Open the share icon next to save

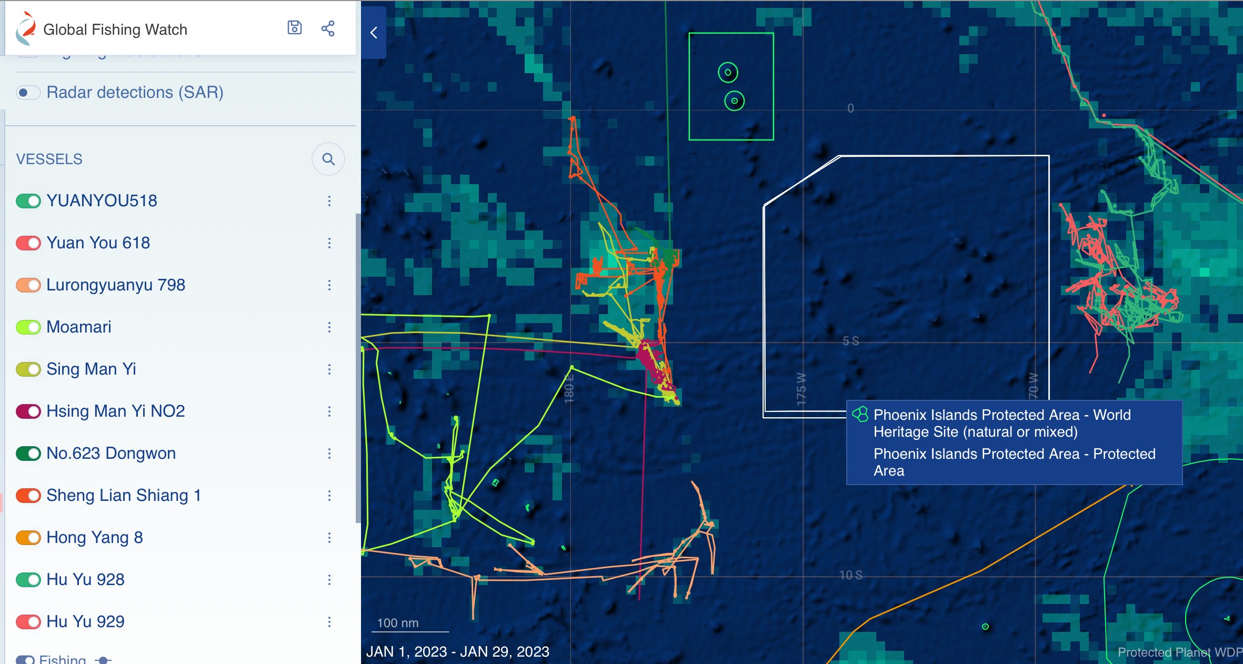(327, 28)
